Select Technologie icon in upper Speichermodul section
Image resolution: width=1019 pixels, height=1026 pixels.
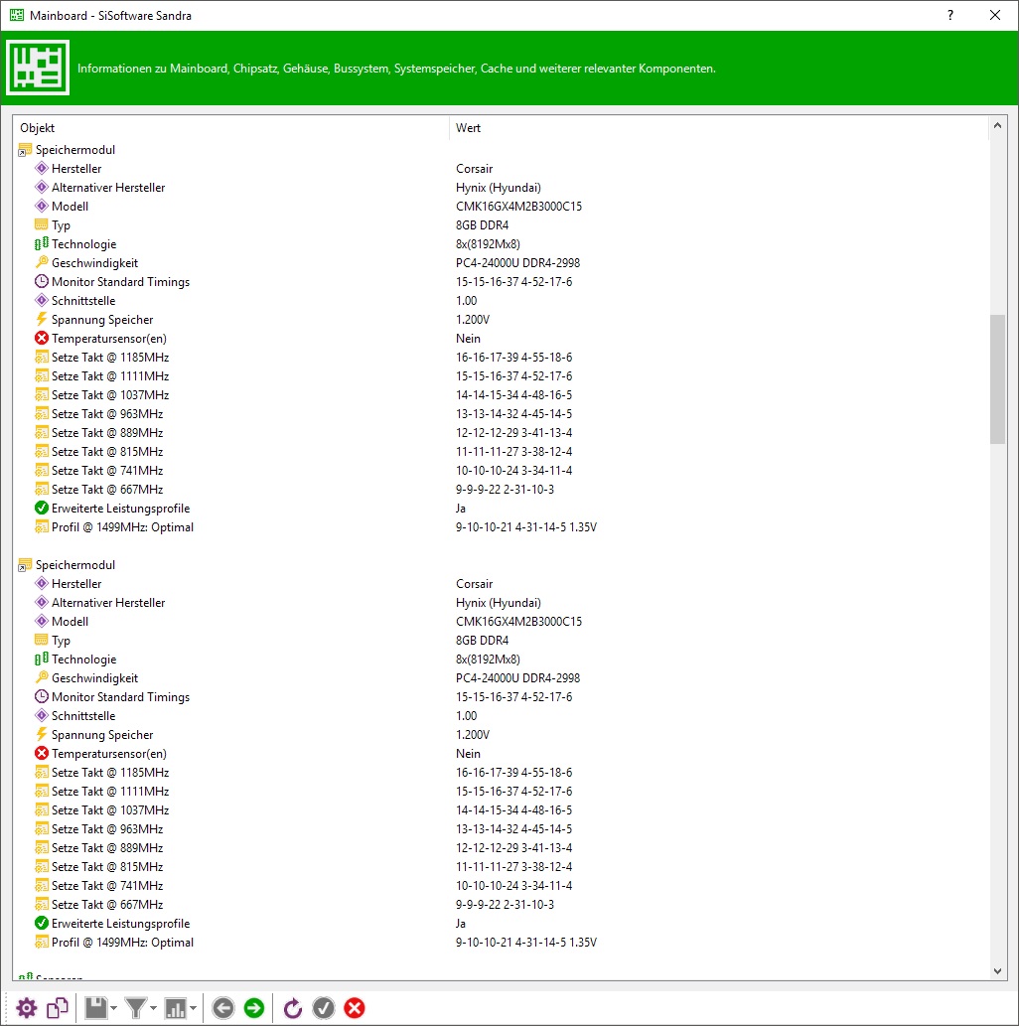pos(42,244)
